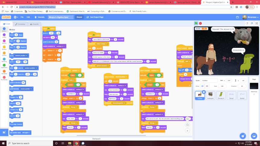Open the Moojoojoju account dropdown
The width and height of the screenshot is (260, 146).
tap(250, 17)
